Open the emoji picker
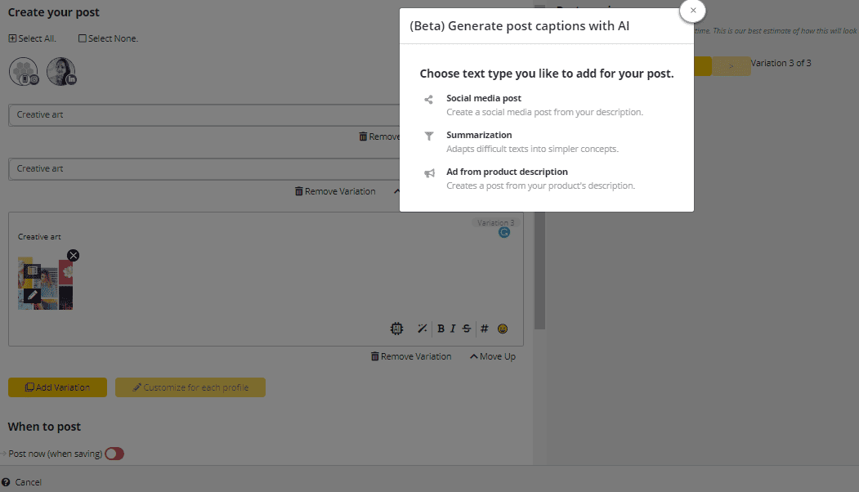 coord(503,329)
